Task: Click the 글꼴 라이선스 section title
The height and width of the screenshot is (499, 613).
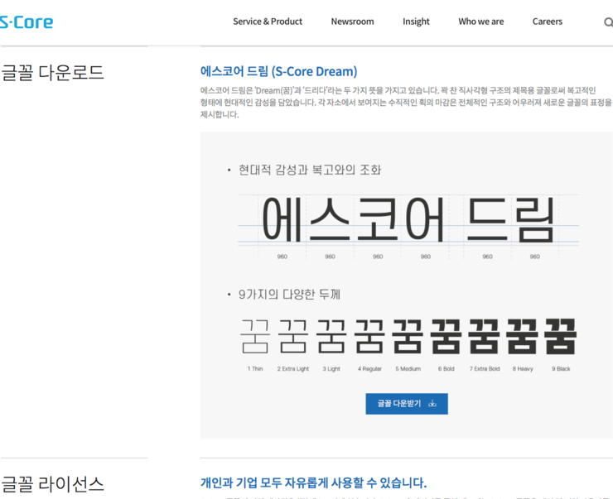Action: point(53,484)
